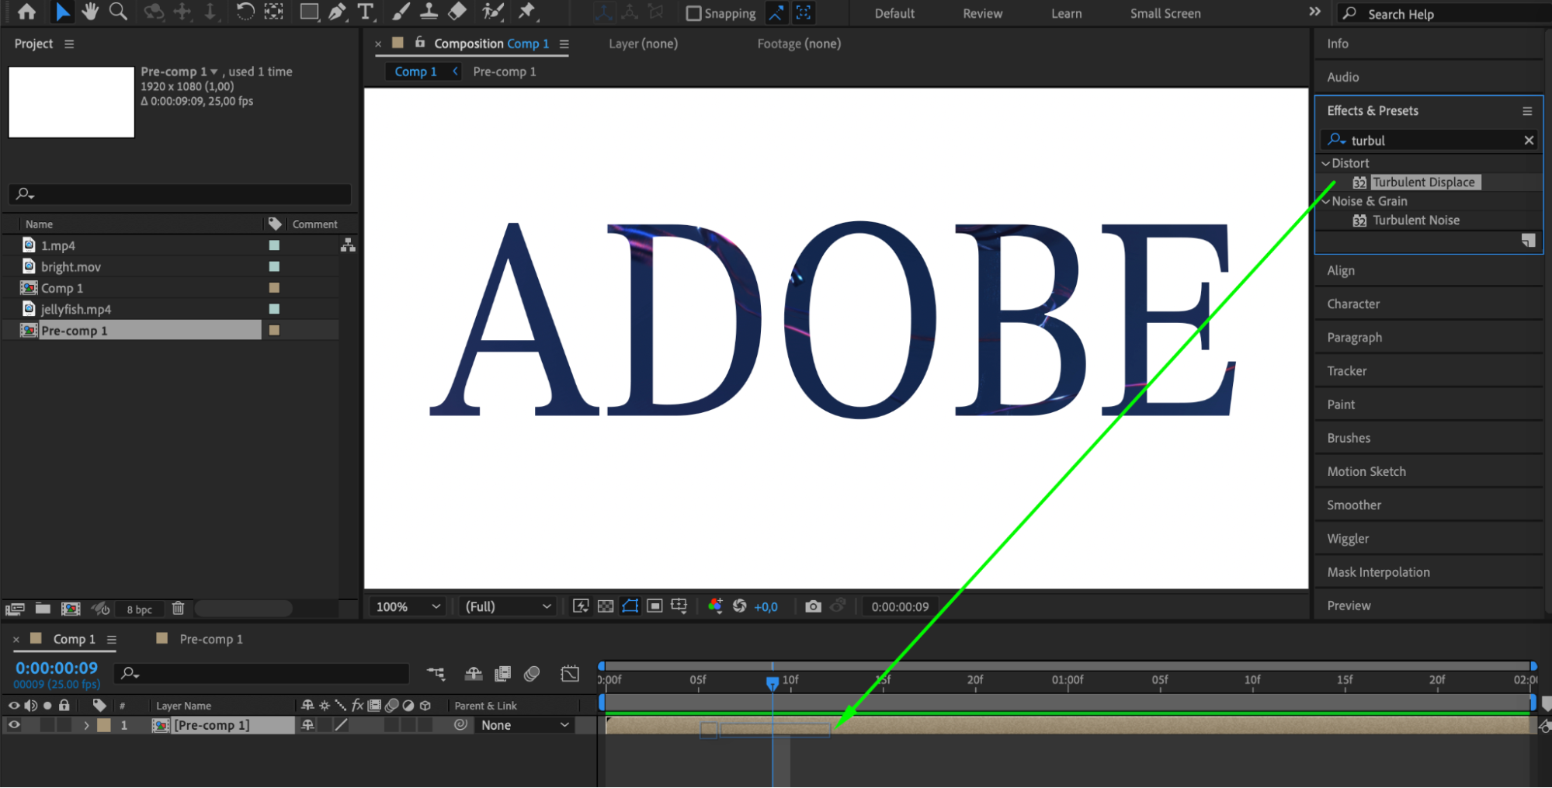Select the Zoom tool
Viewport: 1552px width, 788px height.
118,12
